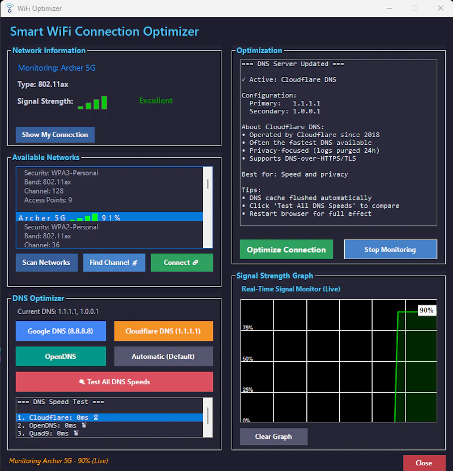Click 'Monitoring: Archer 5G' label

57,68
